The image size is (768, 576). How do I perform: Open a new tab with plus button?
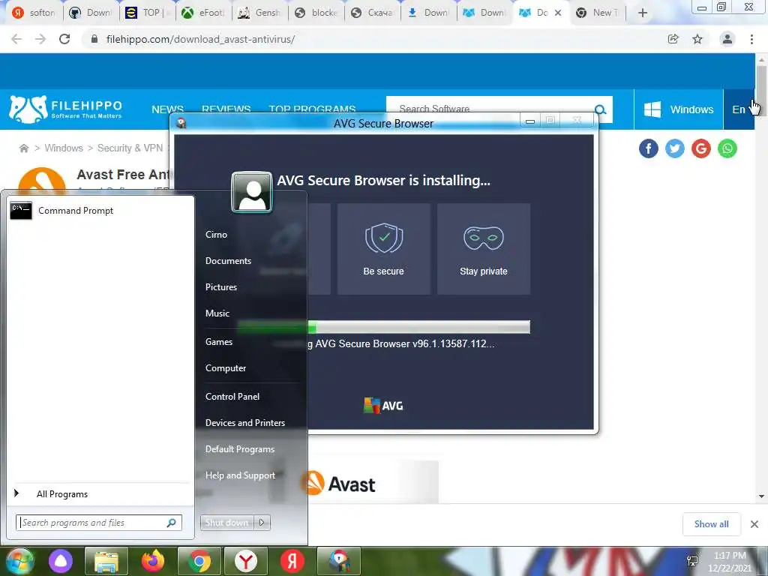coord(643,13)
